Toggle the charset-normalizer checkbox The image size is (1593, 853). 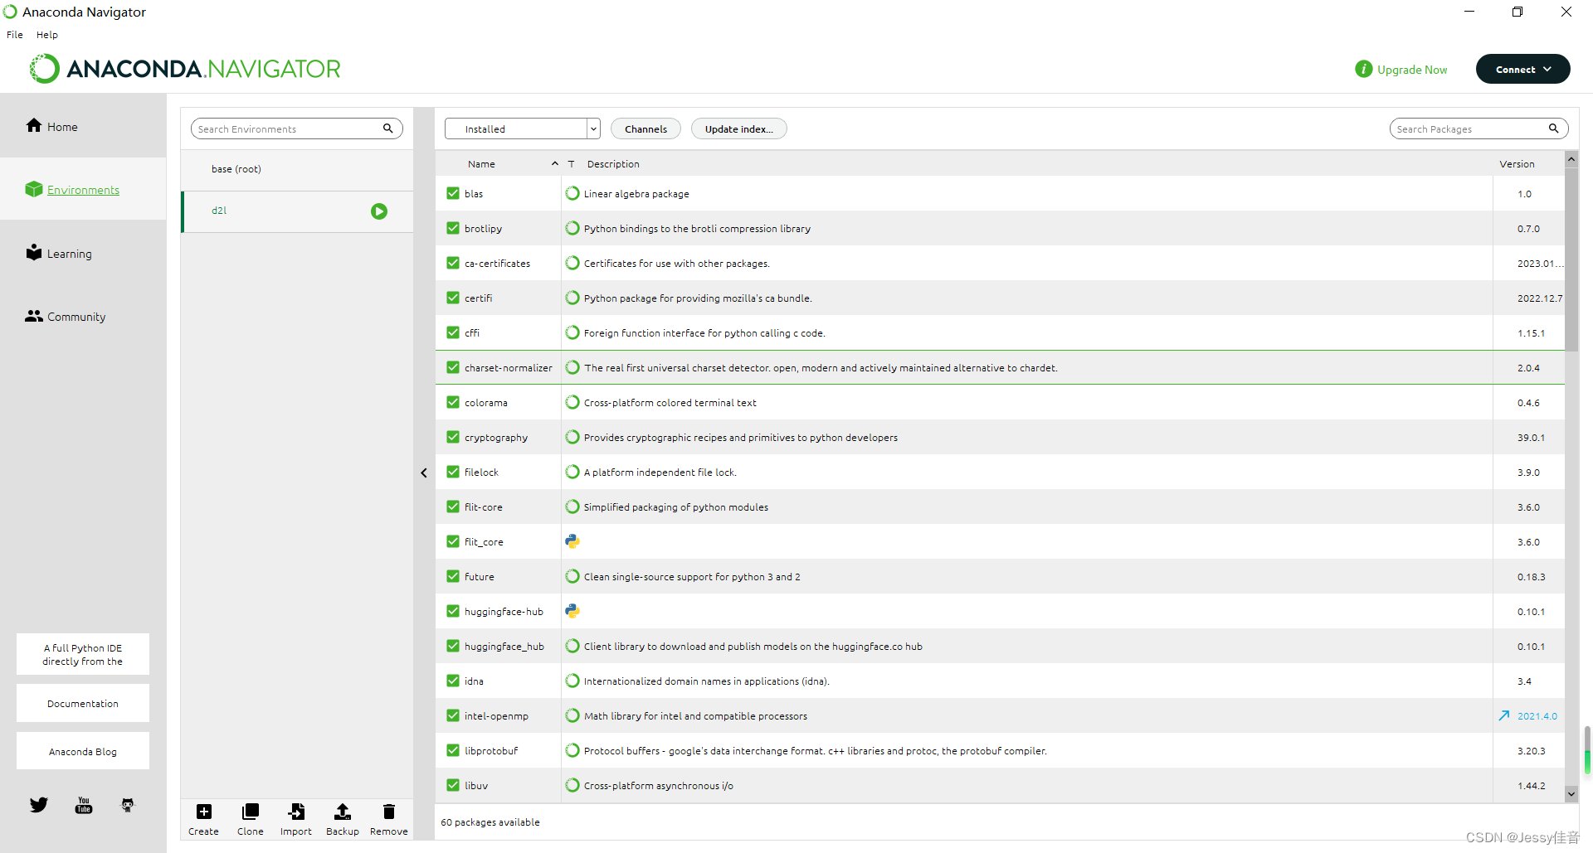click(453, 367)
